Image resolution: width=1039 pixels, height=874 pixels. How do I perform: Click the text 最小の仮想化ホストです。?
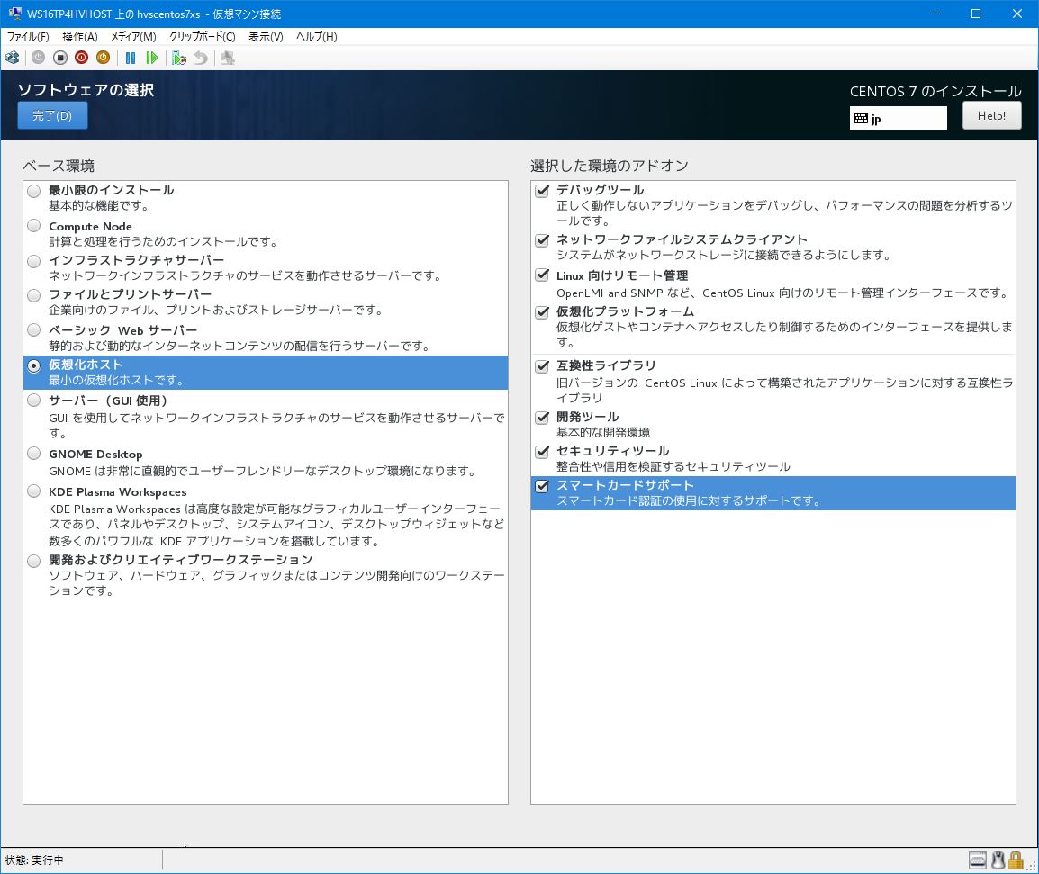click(117, 381)
